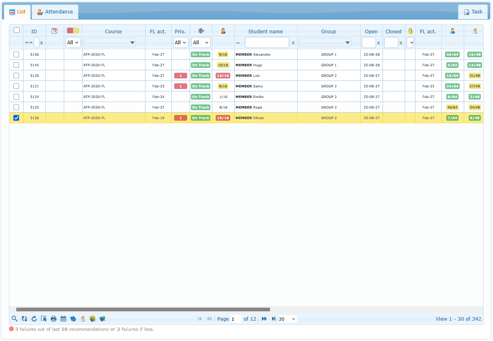
Task: Open the Task tab
Action: pos(473,12)
